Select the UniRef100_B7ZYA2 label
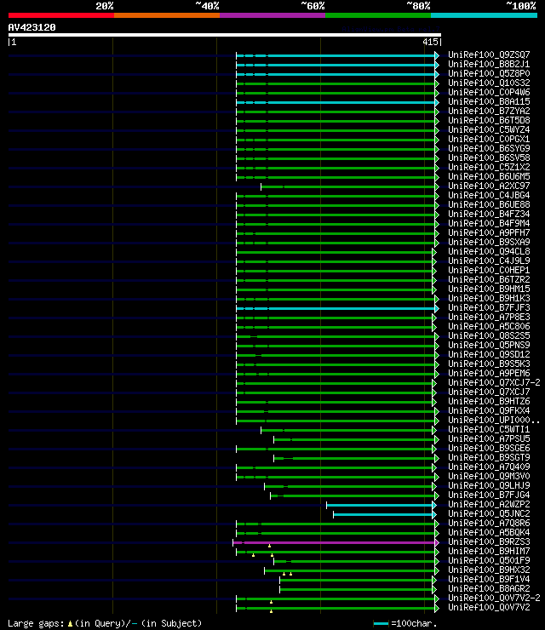 click(489, 111)
